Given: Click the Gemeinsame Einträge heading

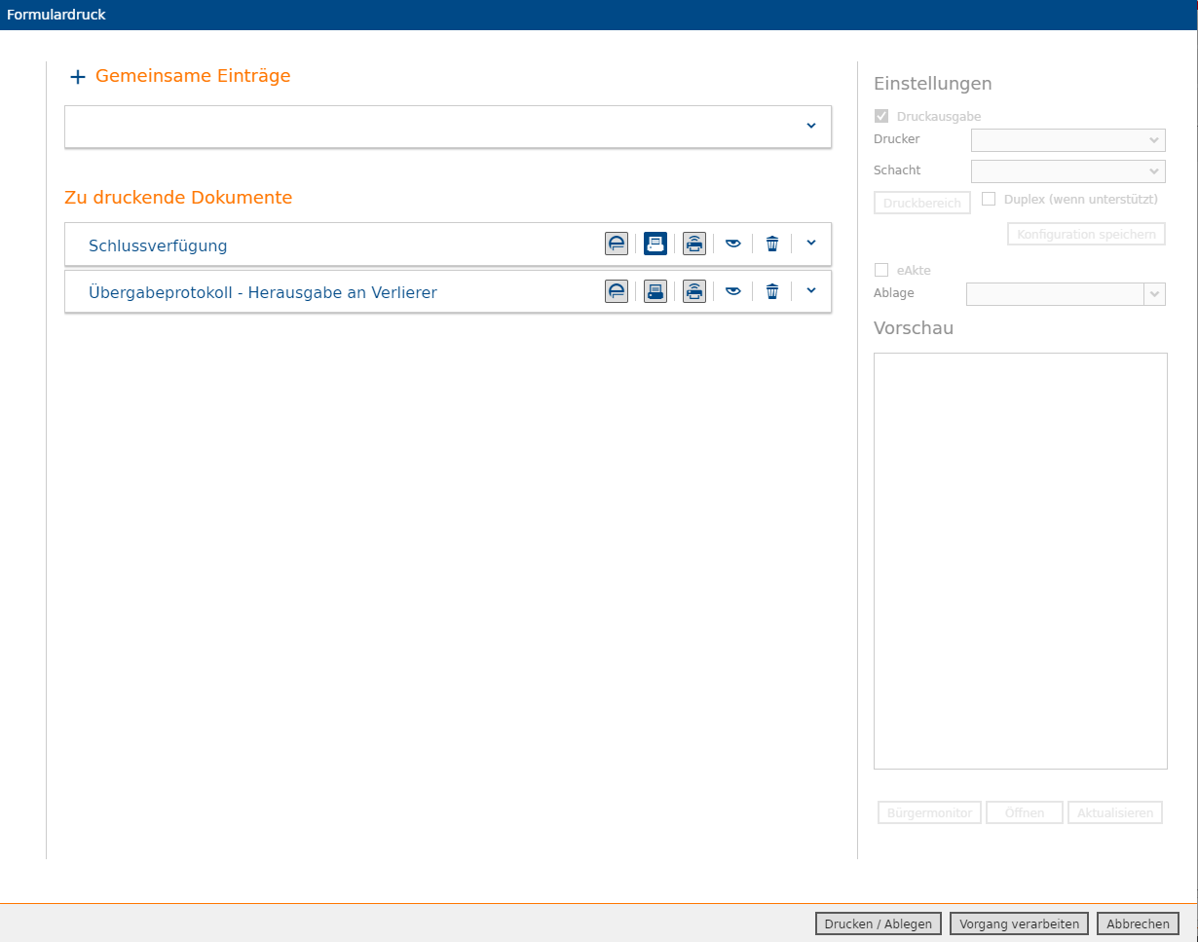Looking at the screenshot, I should [193, 76].
